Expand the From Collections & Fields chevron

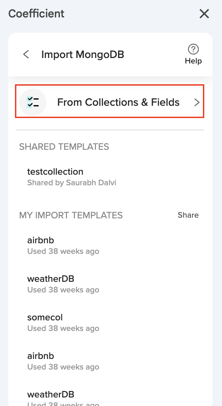pos(196,102)
